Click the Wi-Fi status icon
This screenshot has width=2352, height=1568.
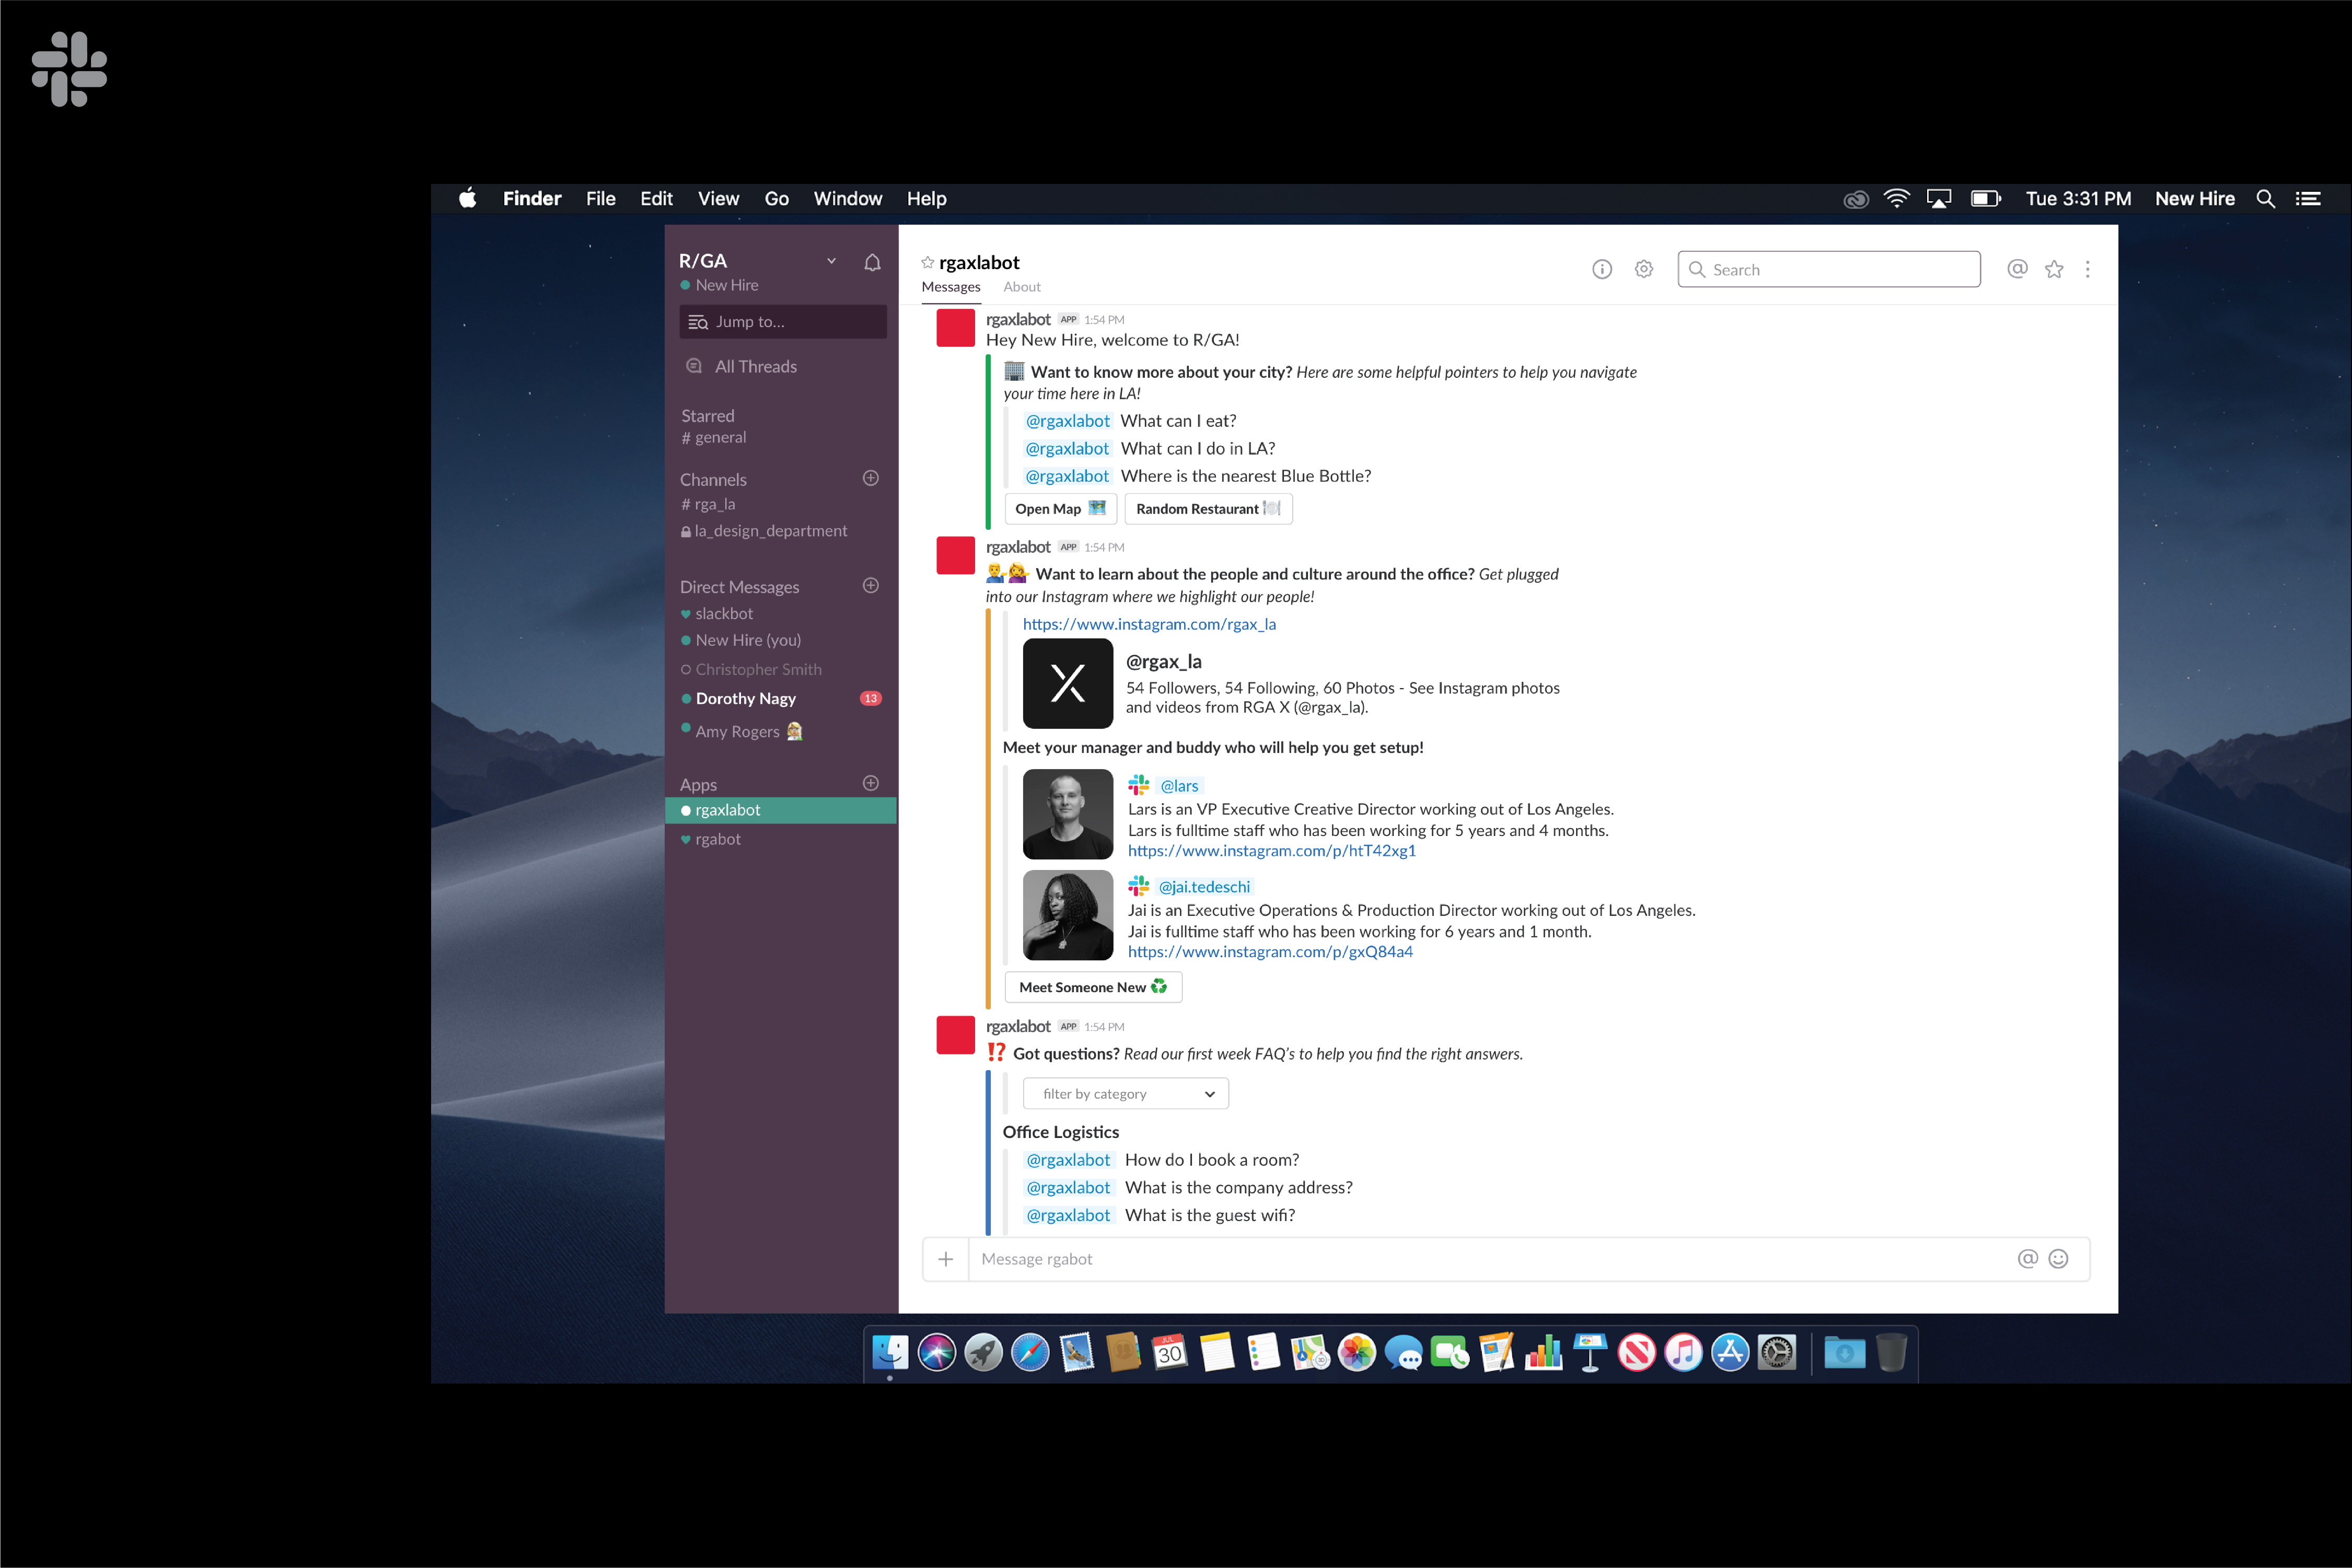[x=1896, y=199]
